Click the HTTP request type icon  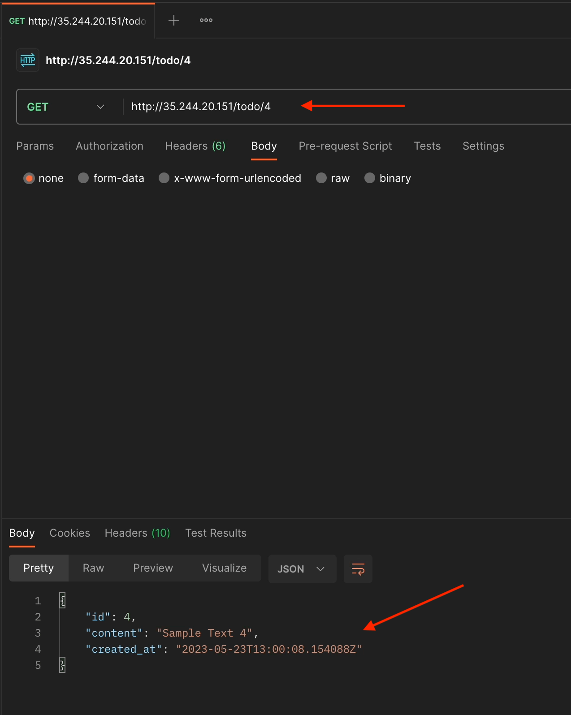28,60
